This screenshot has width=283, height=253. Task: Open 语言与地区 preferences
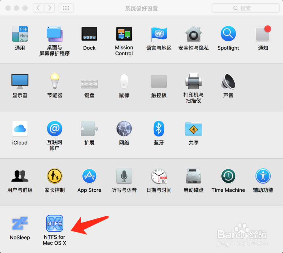pos(159,34)
